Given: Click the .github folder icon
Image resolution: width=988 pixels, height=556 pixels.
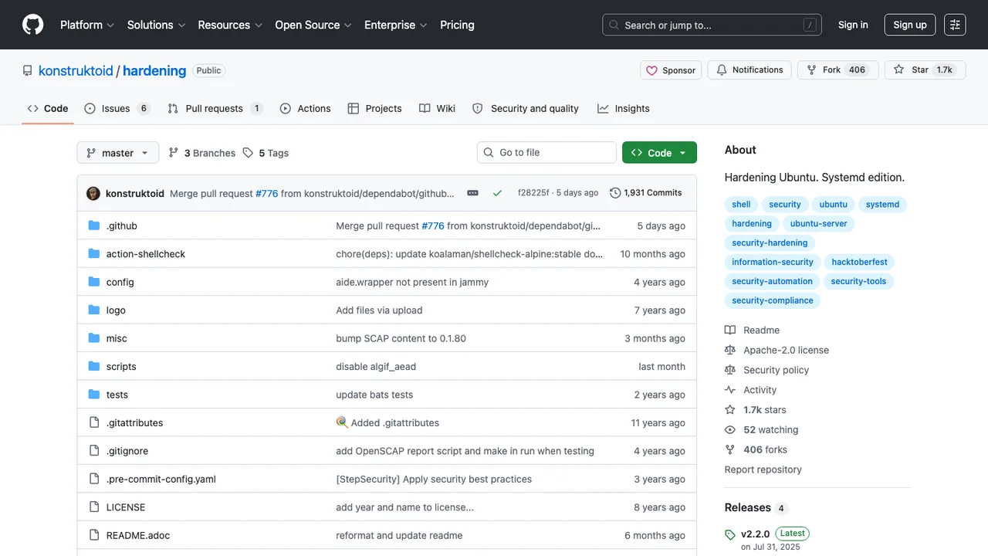Looking at the screenshot, I should pyautogui.click(x=94, y=225).
